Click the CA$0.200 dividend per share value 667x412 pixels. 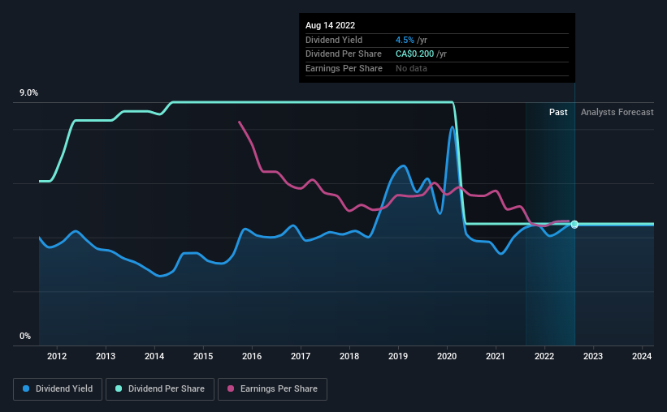[x=415, y=54]
